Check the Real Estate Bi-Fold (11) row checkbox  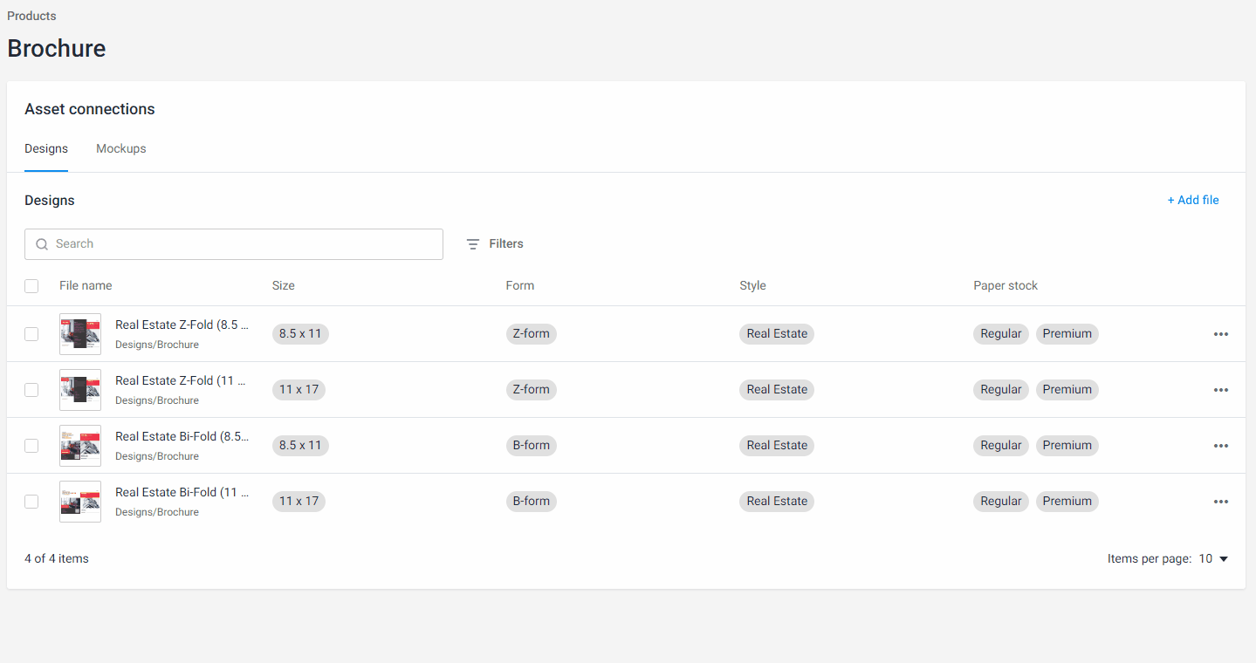[31, 501]
